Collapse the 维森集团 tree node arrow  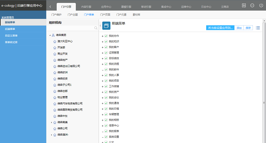point(50,35)
